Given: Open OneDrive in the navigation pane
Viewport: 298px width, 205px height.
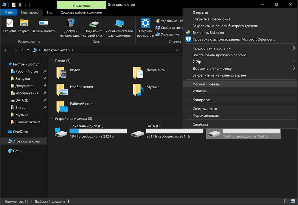Looking at the screenshot, I should [x=20, y=132].
